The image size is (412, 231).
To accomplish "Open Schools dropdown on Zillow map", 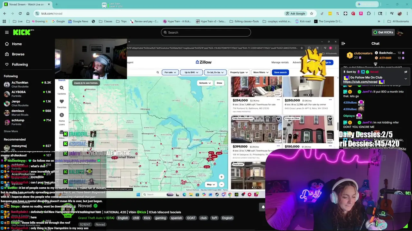I will click(x=205, y=83).
